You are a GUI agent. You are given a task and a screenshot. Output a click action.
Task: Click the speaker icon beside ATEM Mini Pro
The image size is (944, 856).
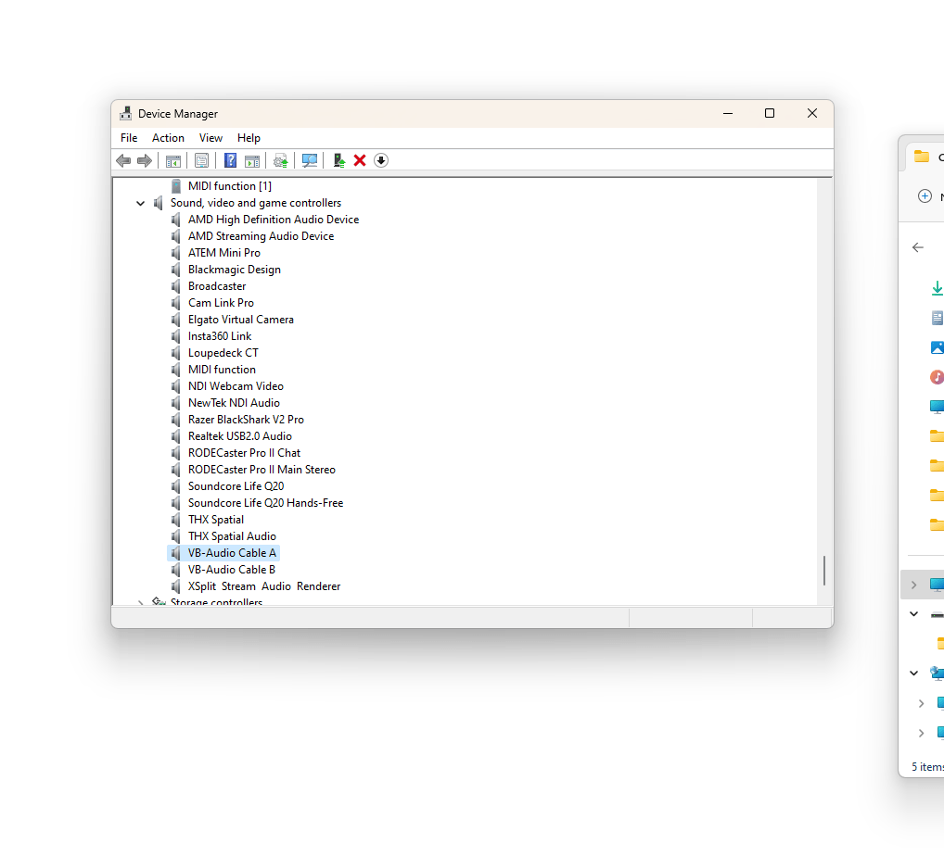pos(176,253)
